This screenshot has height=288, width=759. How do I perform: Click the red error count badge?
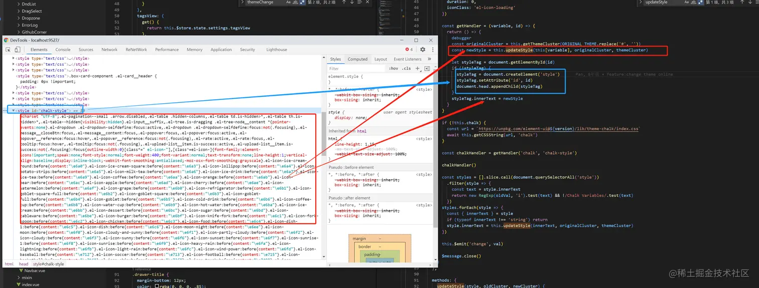click(x=409, y=50)
